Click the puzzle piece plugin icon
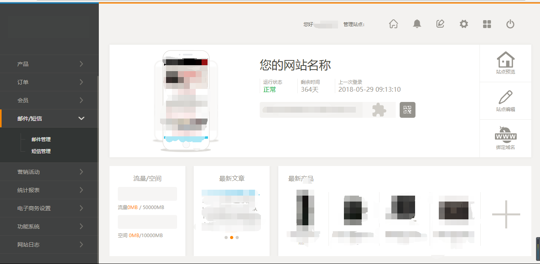This screenshot has width=540, height=264. coord(379,110)
